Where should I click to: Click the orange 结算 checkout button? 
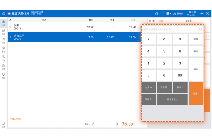pyautogui.click(x=196, y=93)
